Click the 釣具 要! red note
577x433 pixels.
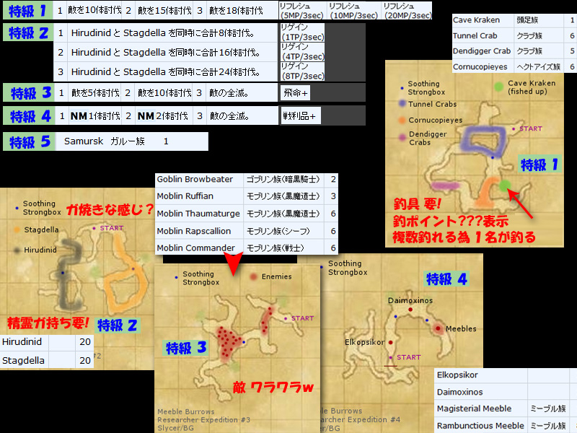click(x=417, y=204)
